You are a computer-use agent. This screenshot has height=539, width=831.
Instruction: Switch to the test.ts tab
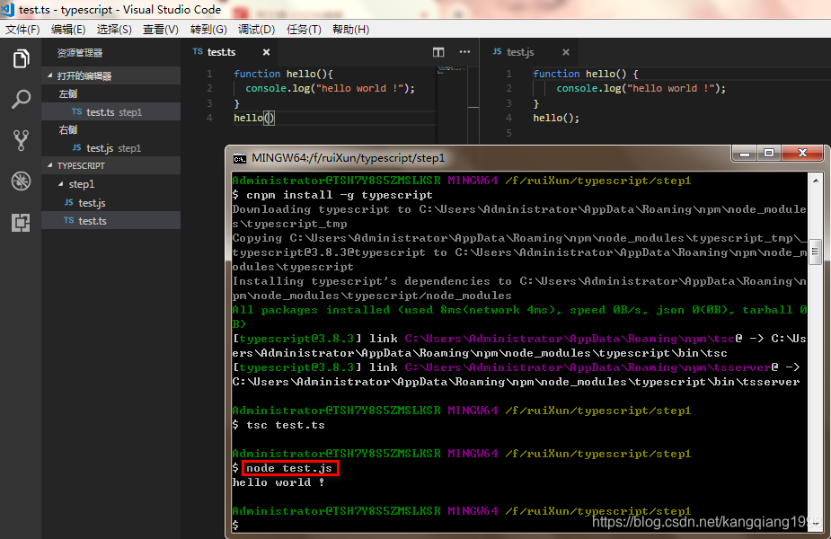(222, 52)
